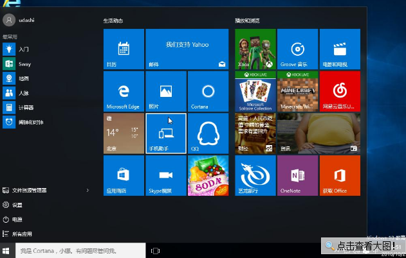
Task: Launch the Minecraft tile
Action: [297, 91]
